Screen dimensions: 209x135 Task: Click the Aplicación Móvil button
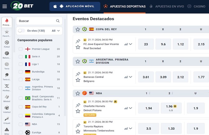click(x=75, y=7)
